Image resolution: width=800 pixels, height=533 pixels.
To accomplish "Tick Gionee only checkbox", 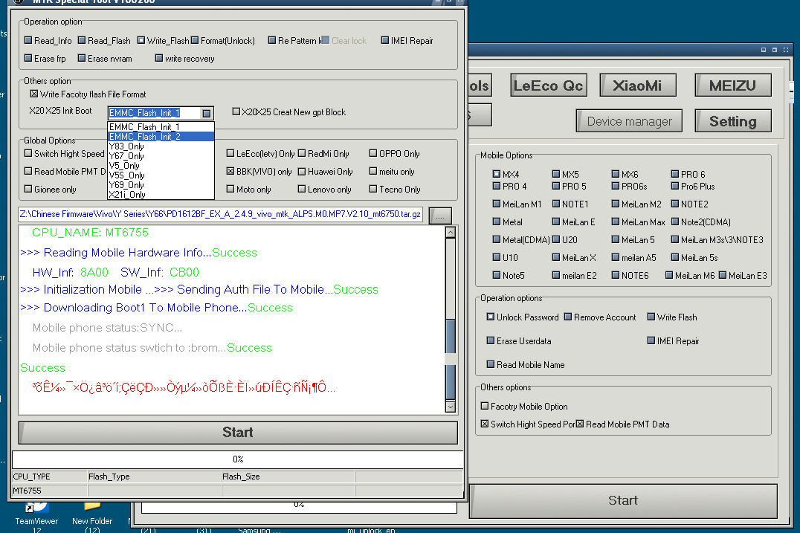I will coord(28,190).
